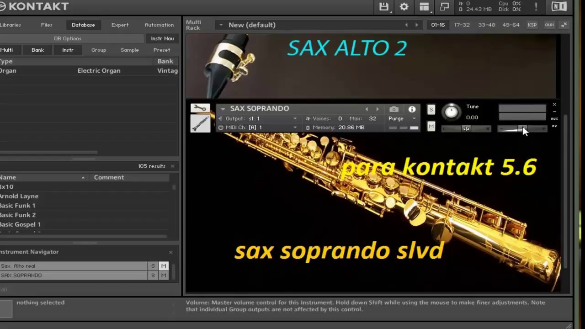Toggle PV performance view button
This screenshot has width=585, height=329.
click(x=554, y=126)
